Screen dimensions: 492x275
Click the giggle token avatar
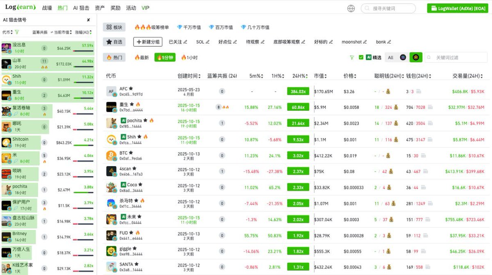pos(112,251)
